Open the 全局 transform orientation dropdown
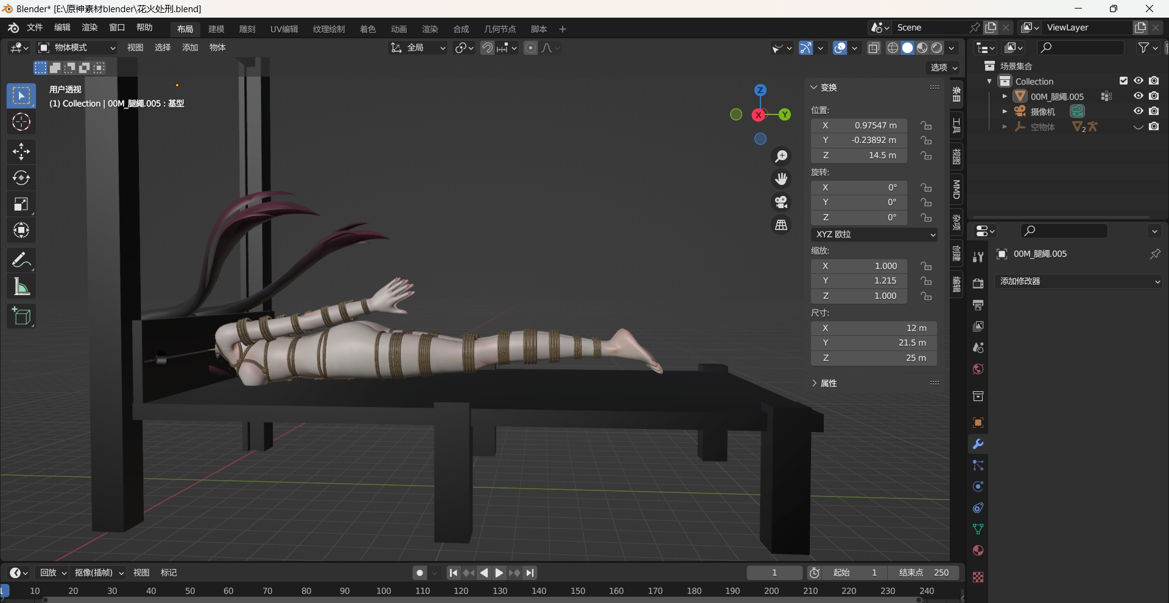The width and height of the screenshot is (1169, 603). coord(418,47)
